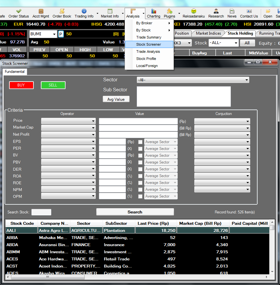280x285 pixels.
Task: Tick the NPM Average Sector checkbox
Action: click(140, 189)
